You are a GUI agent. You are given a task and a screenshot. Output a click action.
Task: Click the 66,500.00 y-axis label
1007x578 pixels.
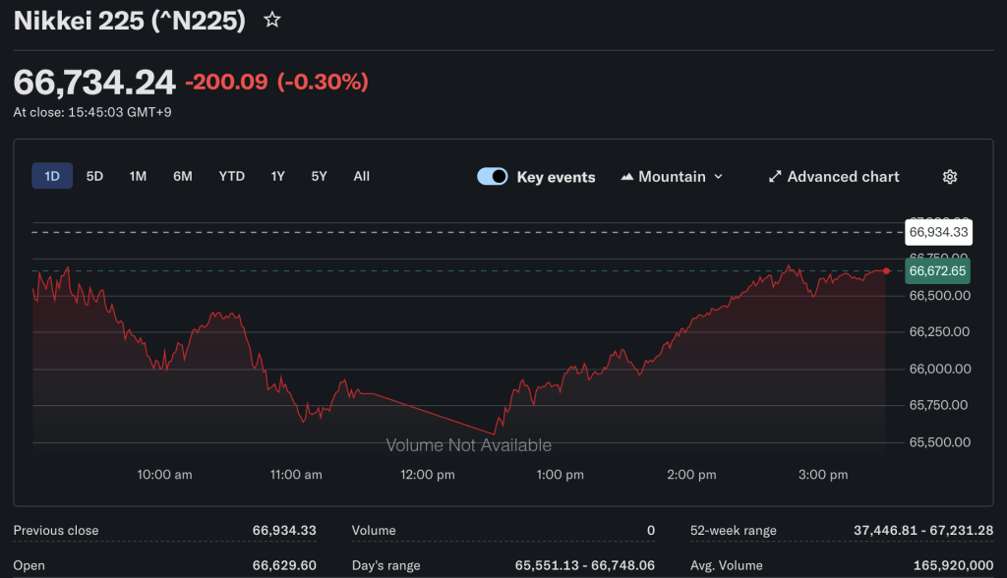pyautogui.click(x=939, y=296)
